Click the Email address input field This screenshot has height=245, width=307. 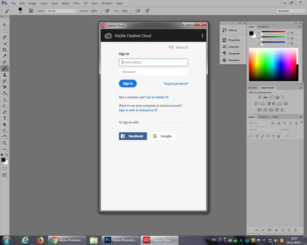click(x=153, y=62)
